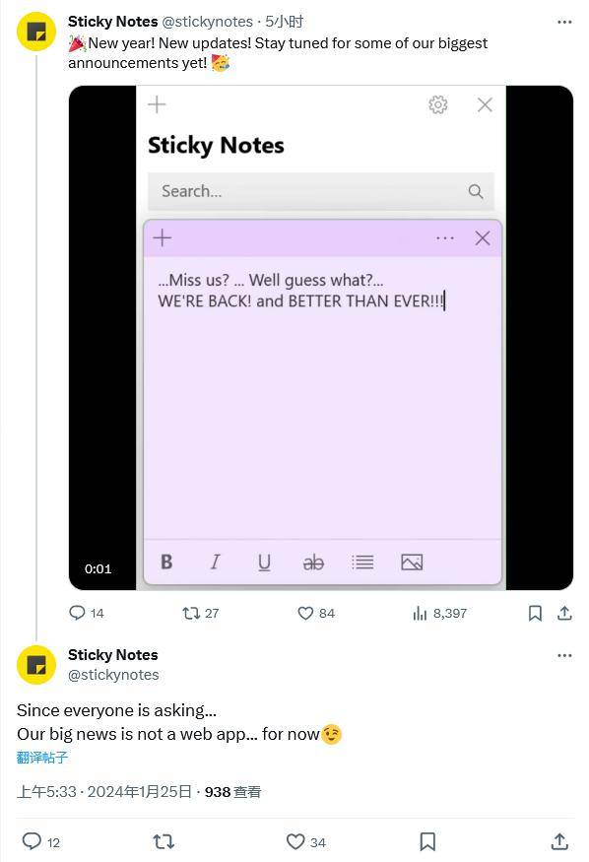Like the first tweet with 84 likes
The image size is (589, 862).
point(316,613)
